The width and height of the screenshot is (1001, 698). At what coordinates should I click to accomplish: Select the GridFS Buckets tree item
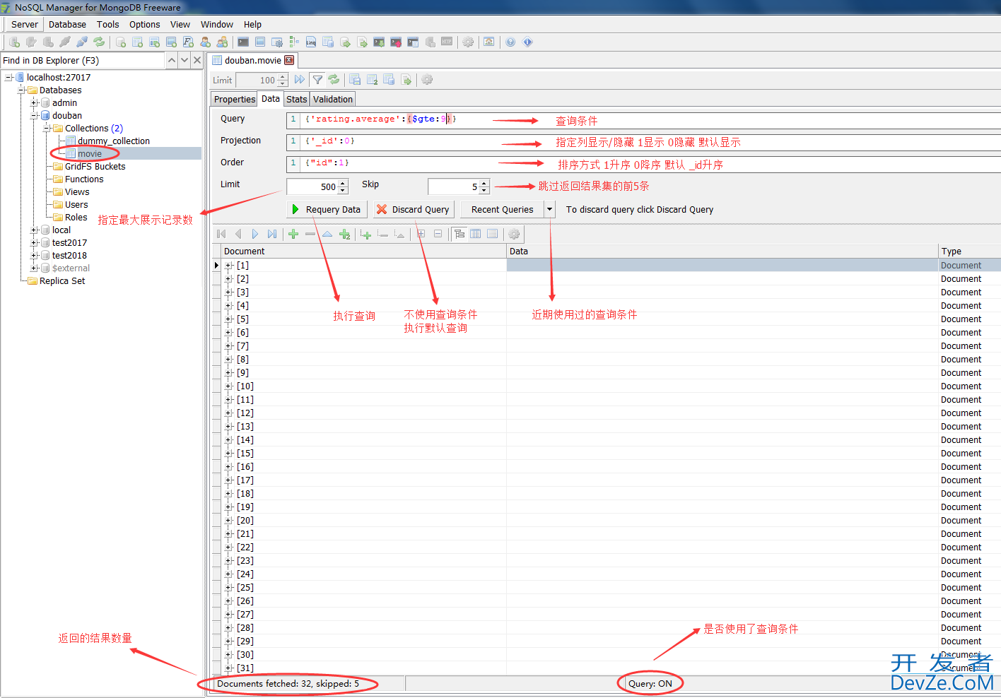(x=95, y=167)
